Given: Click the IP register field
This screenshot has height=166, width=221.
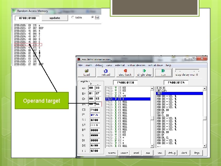Looking at the screenshot, I should tap(95, 115).
